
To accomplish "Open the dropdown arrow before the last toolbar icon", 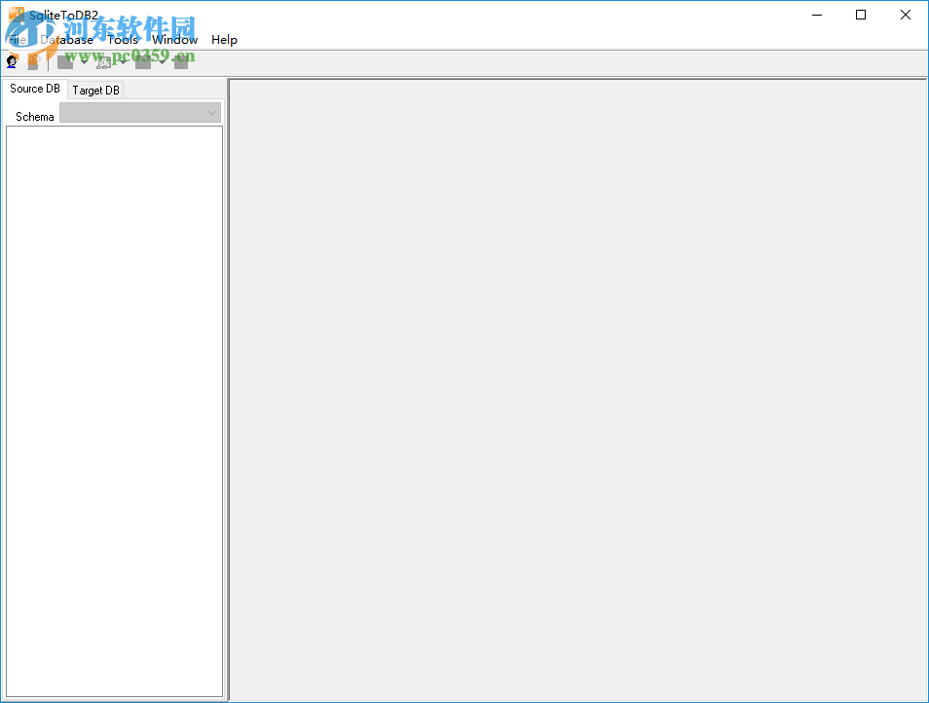I will (161, 61).
